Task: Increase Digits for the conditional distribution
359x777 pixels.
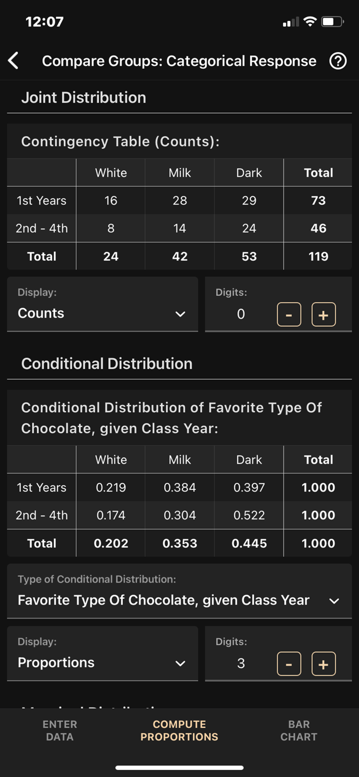Action: [x=323, y=664]
